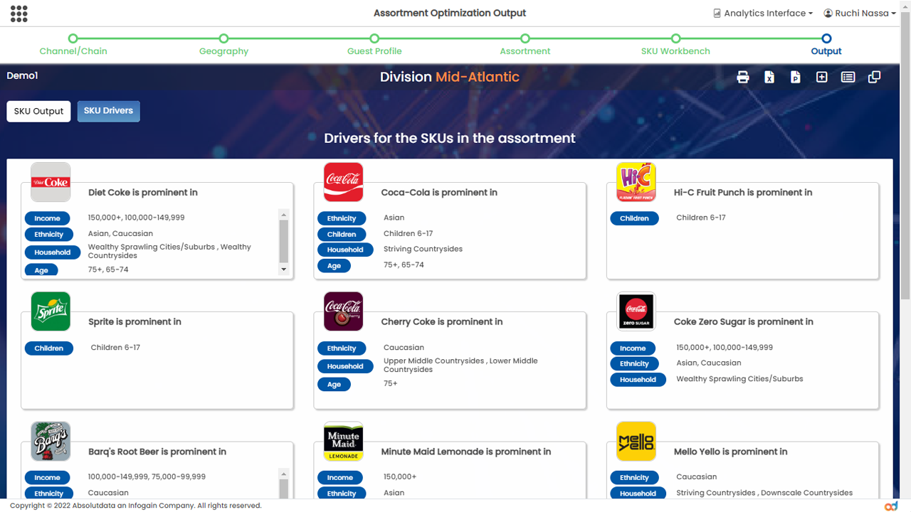Click Coca-Cola Ethnicity tag
The width and height of the screenshot is (911, 512).
tap(342, 218)
